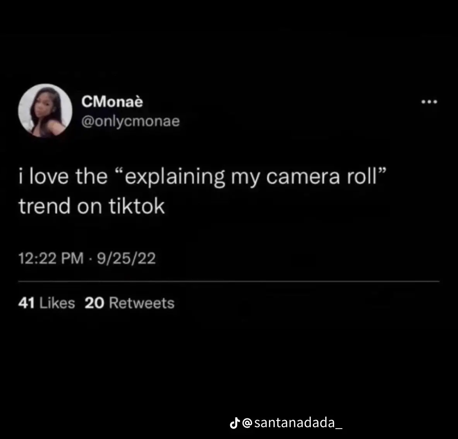Click the @onlycmonae handle
Image resolution: width=458 pixels, height=439 pixels.
click(x=131, y=121)
